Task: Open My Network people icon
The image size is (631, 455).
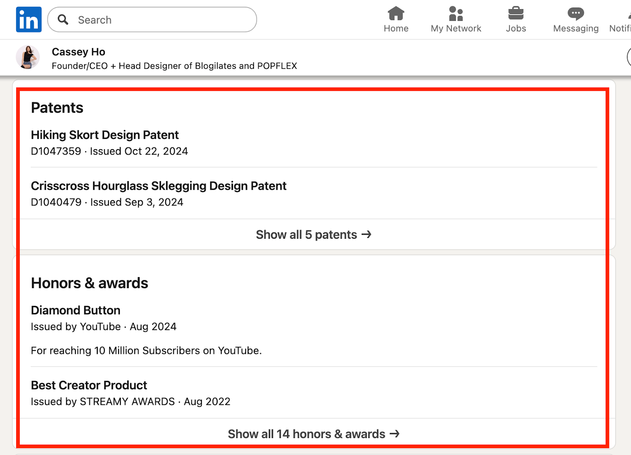Action: 456,14
